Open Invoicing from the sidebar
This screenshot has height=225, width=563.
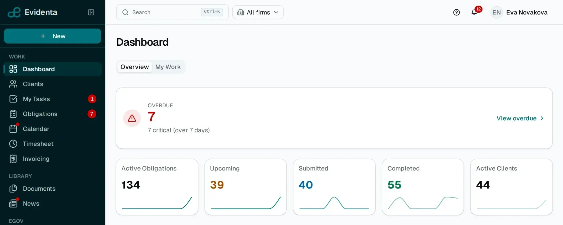[x=53, y=159]
